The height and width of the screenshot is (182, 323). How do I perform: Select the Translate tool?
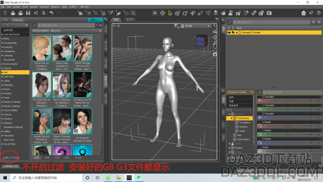click(x=193, y=13)
